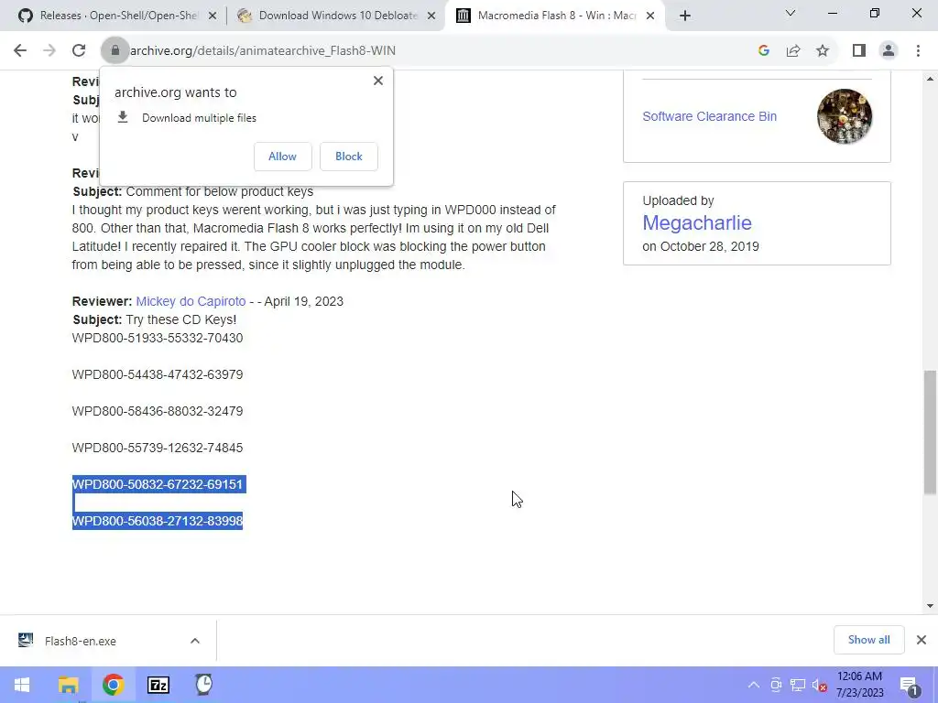Click key WPD800-51933-55332-70430
Screen dimensions: 938x703
(x=158, y=339)
